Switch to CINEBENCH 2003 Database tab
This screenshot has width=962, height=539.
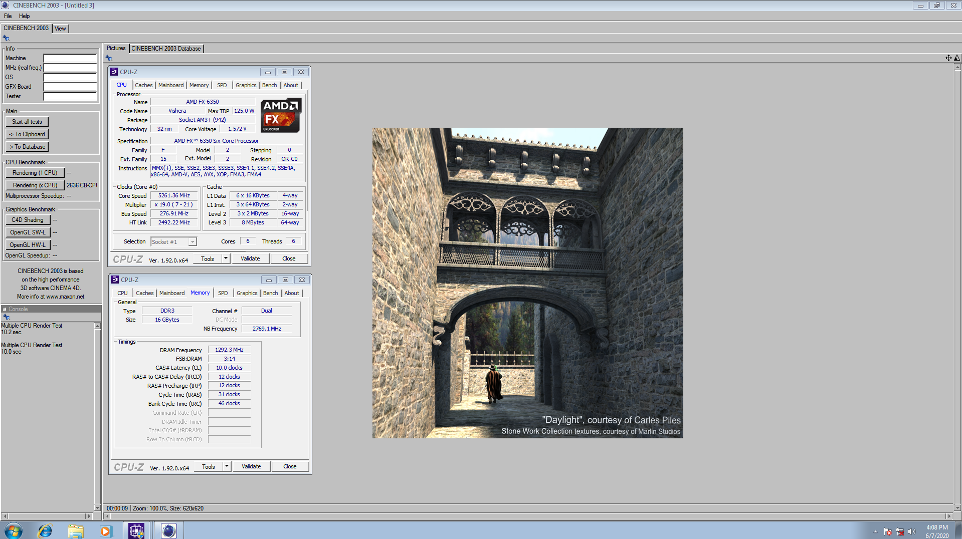click(166, 49)
